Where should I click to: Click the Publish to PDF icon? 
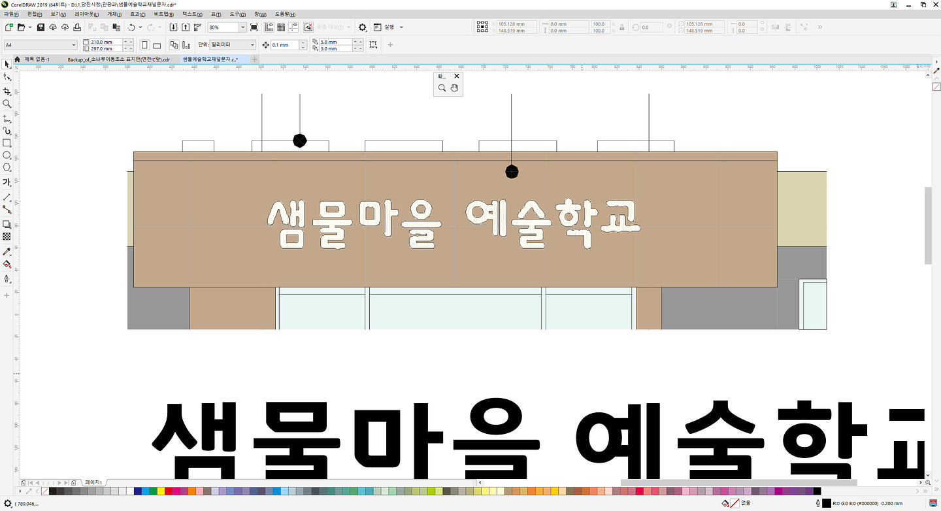click(197, 27)
